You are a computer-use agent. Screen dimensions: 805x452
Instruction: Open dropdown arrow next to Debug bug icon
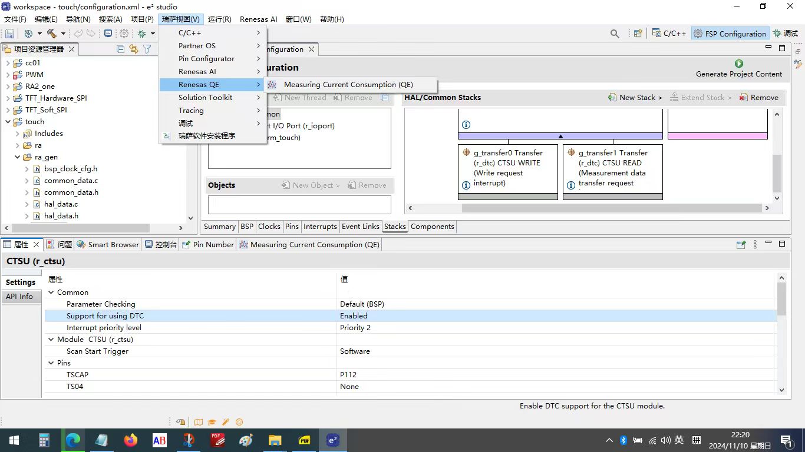pyautogui.click(x=153, y=34)
